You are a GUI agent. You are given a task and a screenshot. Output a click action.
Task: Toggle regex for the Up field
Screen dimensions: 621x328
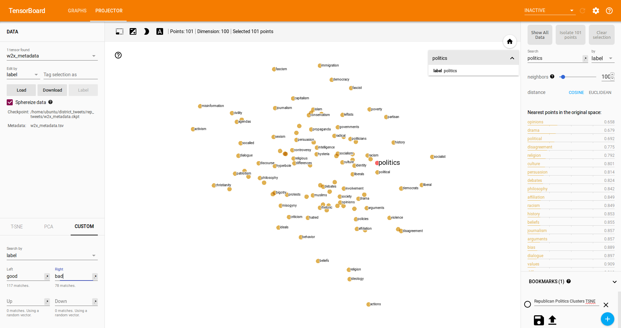click(47, 302)
